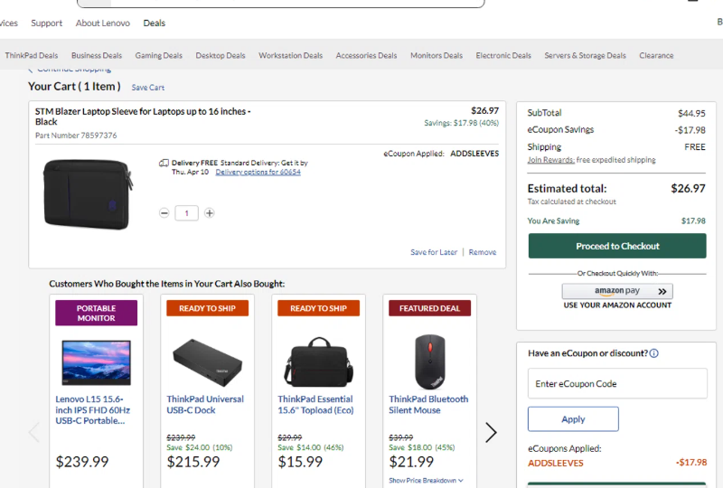The height and width of the screenshot is (488, 723).
Task: Open ThinkPad Essential 15.6" Topload link
Action: [x=315, y=405]
